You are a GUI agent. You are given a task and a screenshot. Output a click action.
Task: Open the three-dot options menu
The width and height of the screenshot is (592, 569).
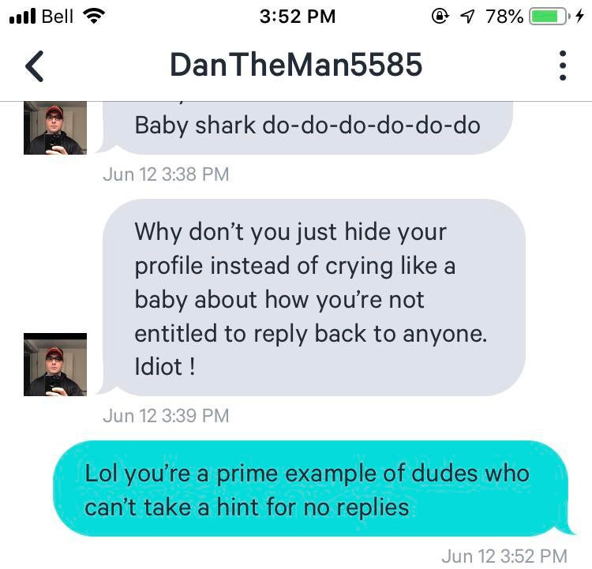[563, 66]
